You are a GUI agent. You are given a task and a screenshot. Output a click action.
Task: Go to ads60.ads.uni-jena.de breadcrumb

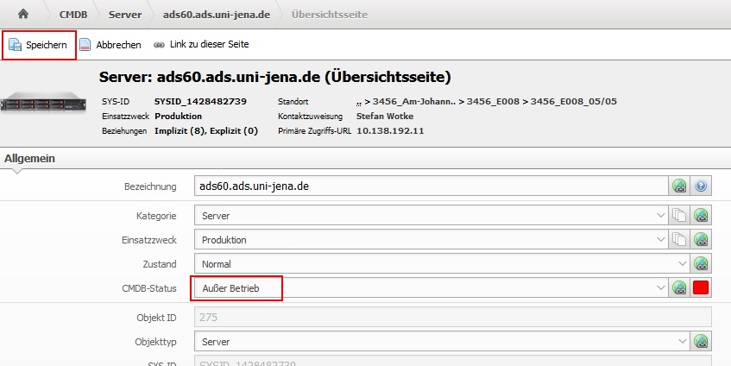217,15
